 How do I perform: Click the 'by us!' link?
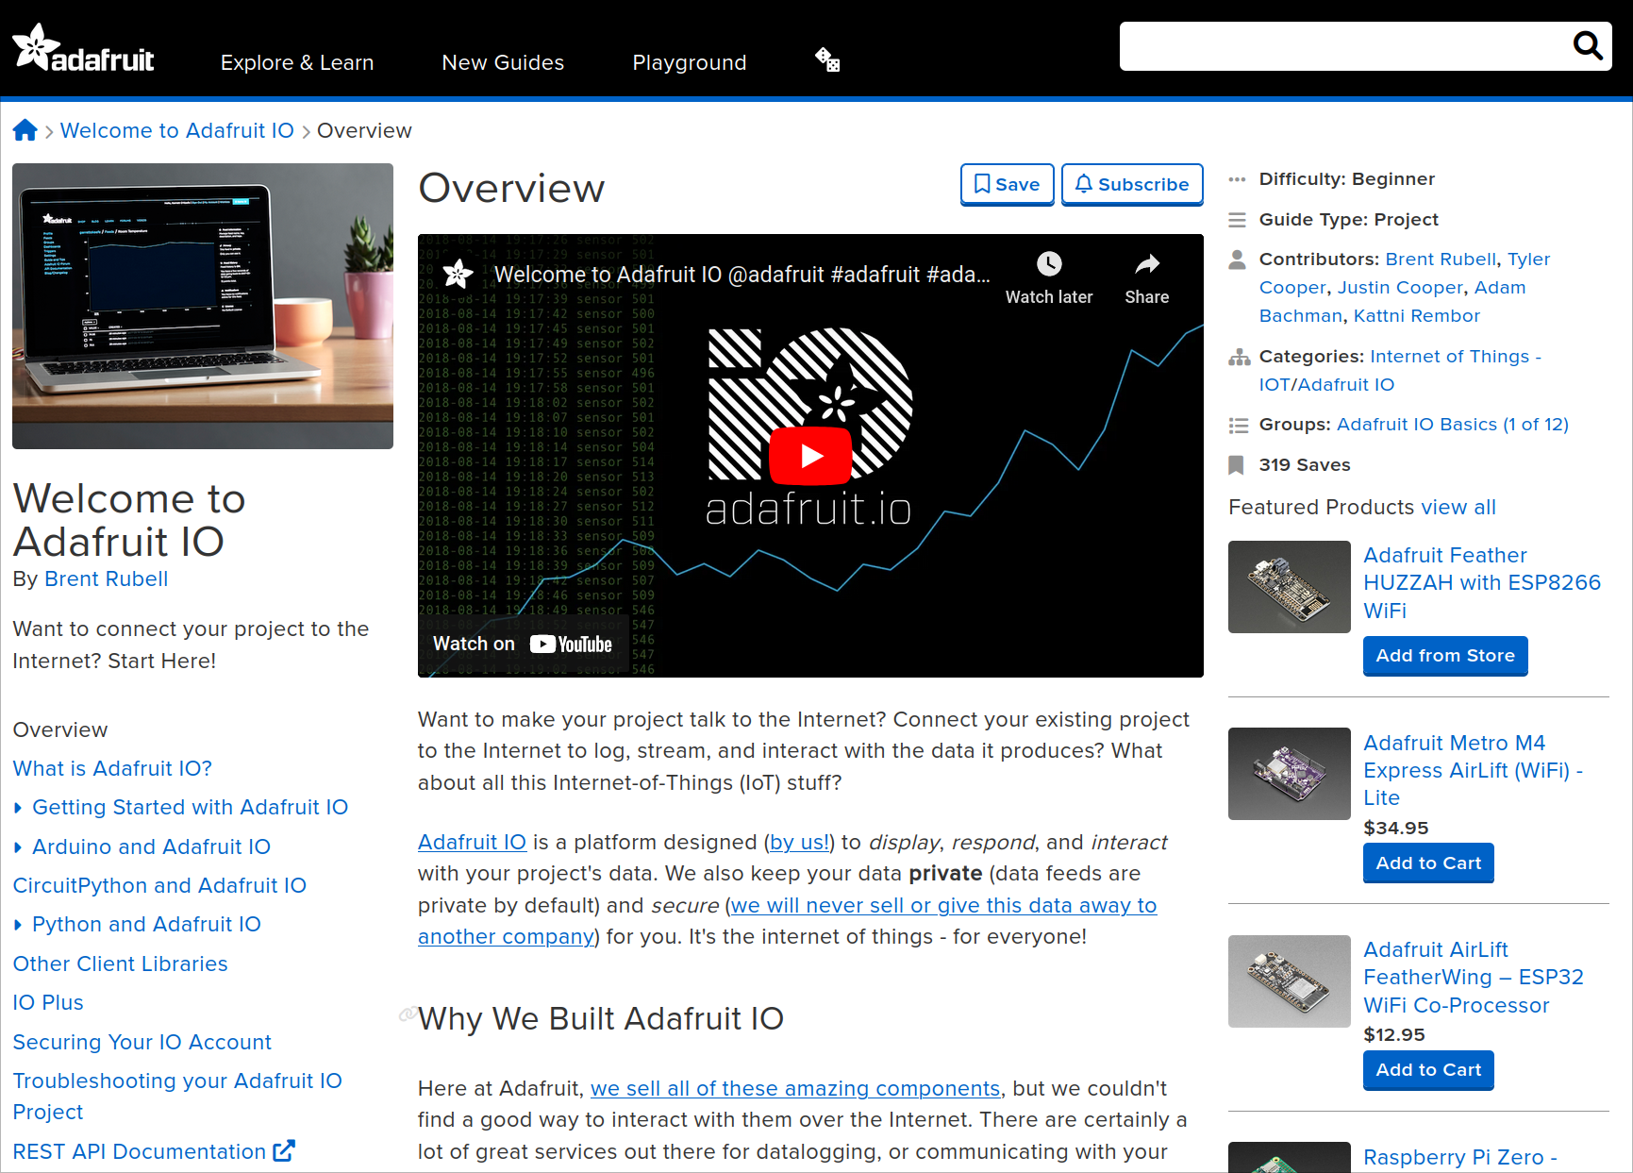point(800,842)
